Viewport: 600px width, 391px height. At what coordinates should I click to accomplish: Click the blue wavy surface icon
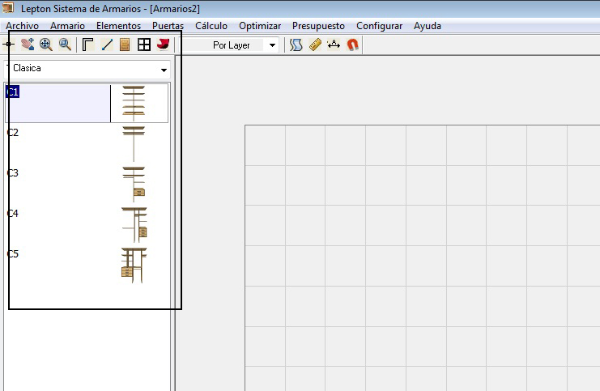pos(296,45)
